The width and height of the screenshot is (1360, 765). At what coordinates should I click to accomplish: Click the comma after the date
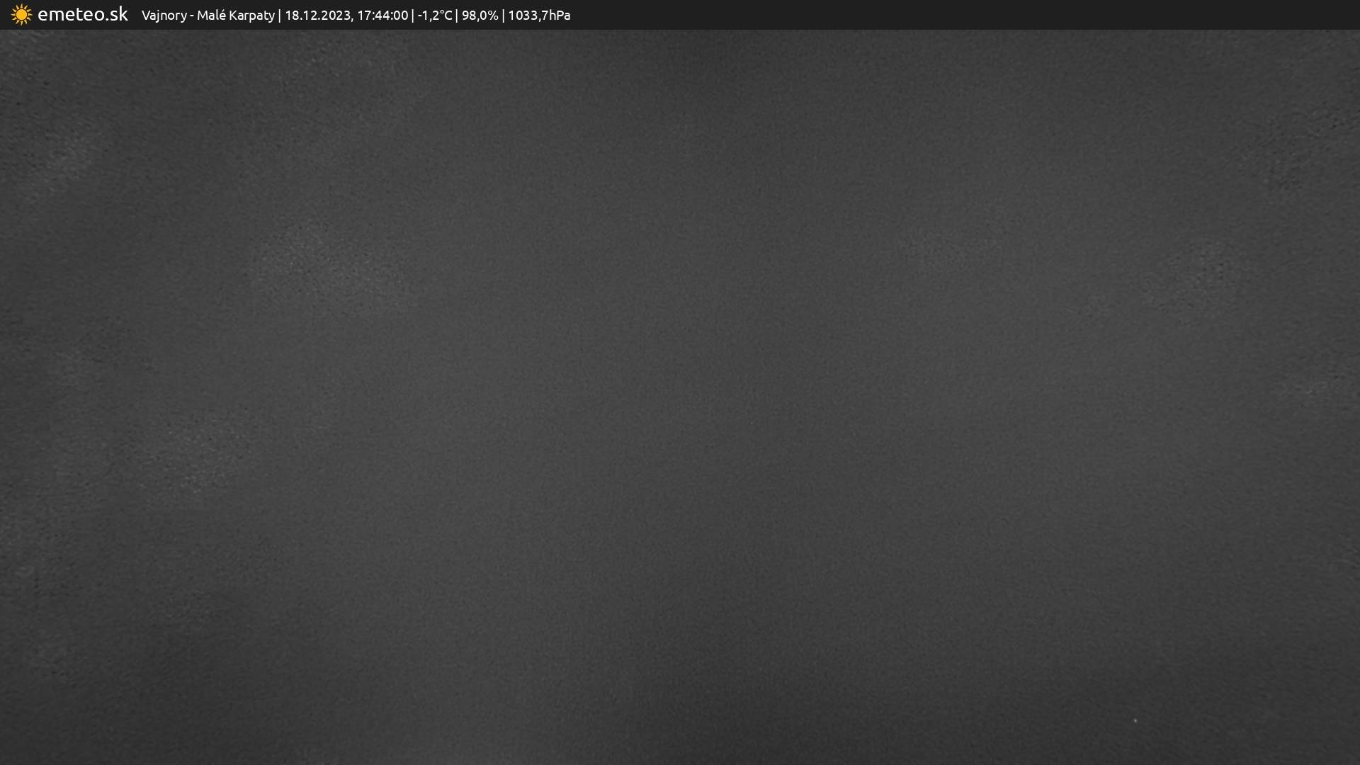(x=351, y=19)
